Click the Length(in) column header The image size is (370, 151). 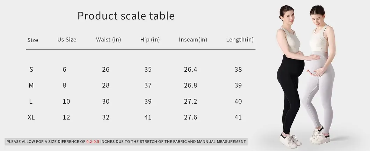[x=240, y=39]
